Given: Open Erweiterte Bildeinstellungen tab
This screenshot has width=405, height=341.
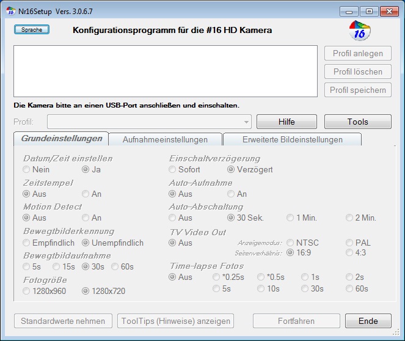Looking at the screenshot, I should 293,139.
